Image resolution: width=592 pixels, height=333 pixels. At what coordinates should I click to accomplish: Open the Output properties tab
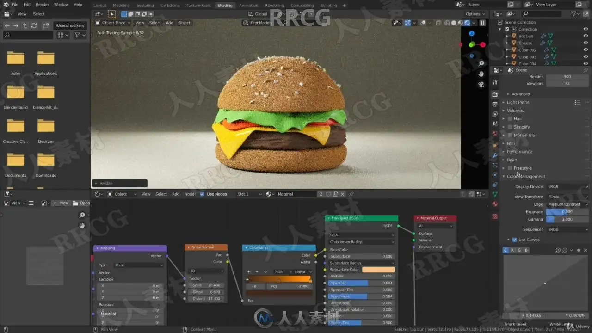pos(495,104)
